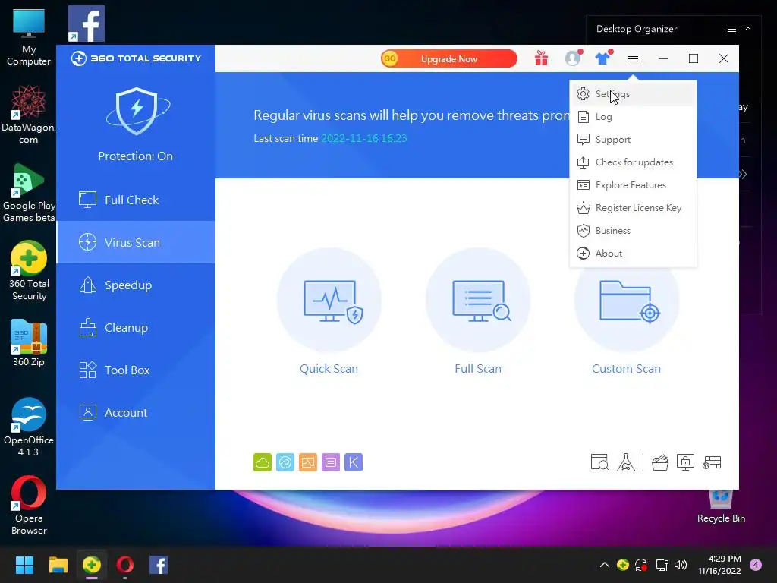Open Tool Box in sidebar

click(x=137, y=370)
